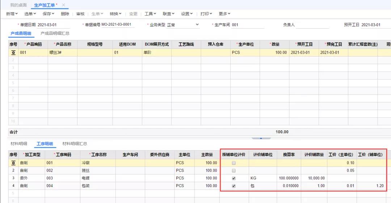Enable 按辅单位计价 checkbox for 冷镦 row
391x203 pixels.
pyautogui.click(x=234, y=163)
